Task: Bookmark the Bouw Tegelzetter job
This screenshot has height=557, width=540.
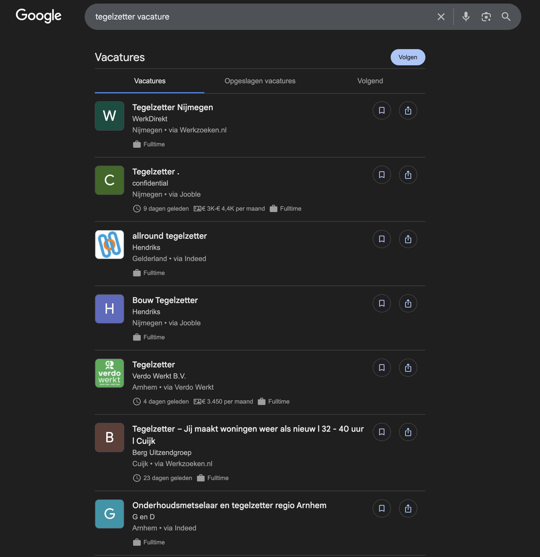Action: coord(382,303)
